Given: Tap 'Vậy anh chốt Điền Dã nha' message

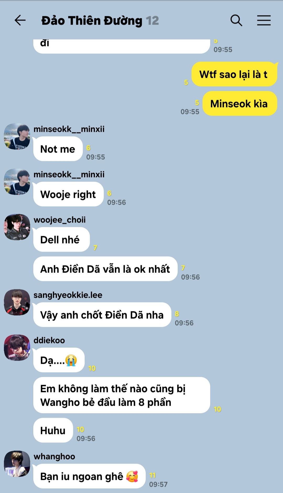Looking at the screenshot, I should point(102,315).
